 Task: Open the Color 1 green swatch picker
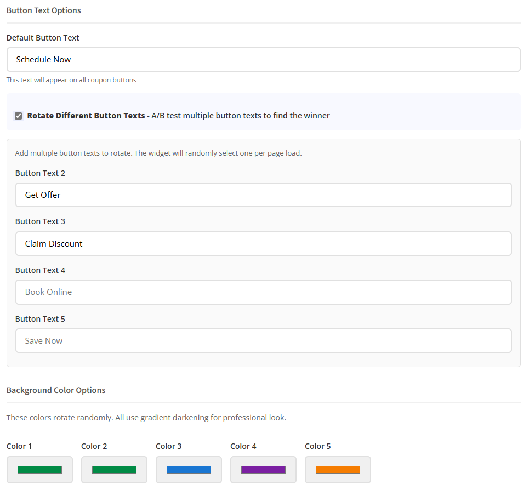click(x=39, y=470)
